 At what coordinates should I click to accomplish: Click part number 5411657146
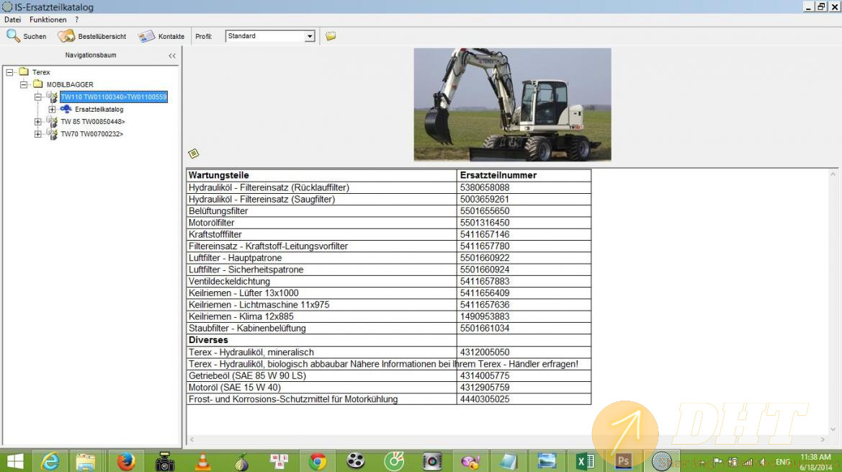[x=484, y=234]
